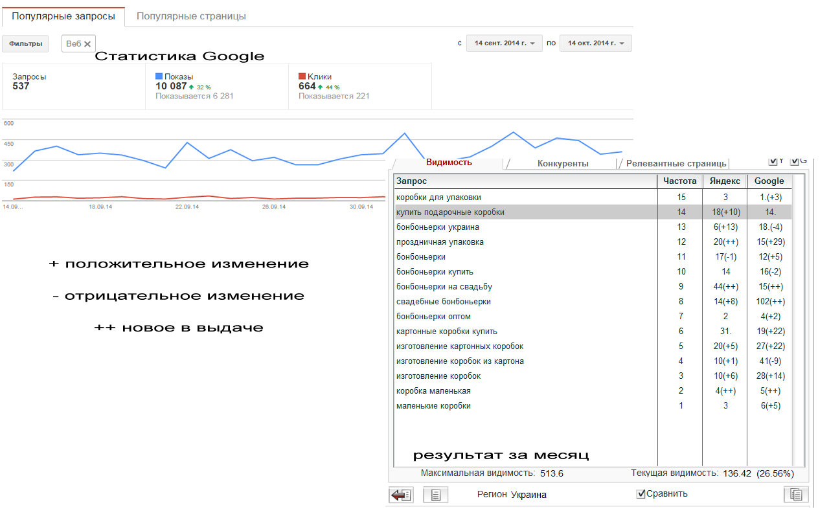Toggle red Клики series swatch
Image resolution: width=829 pixels, height=518 pixels.
[x=302, y=76]
